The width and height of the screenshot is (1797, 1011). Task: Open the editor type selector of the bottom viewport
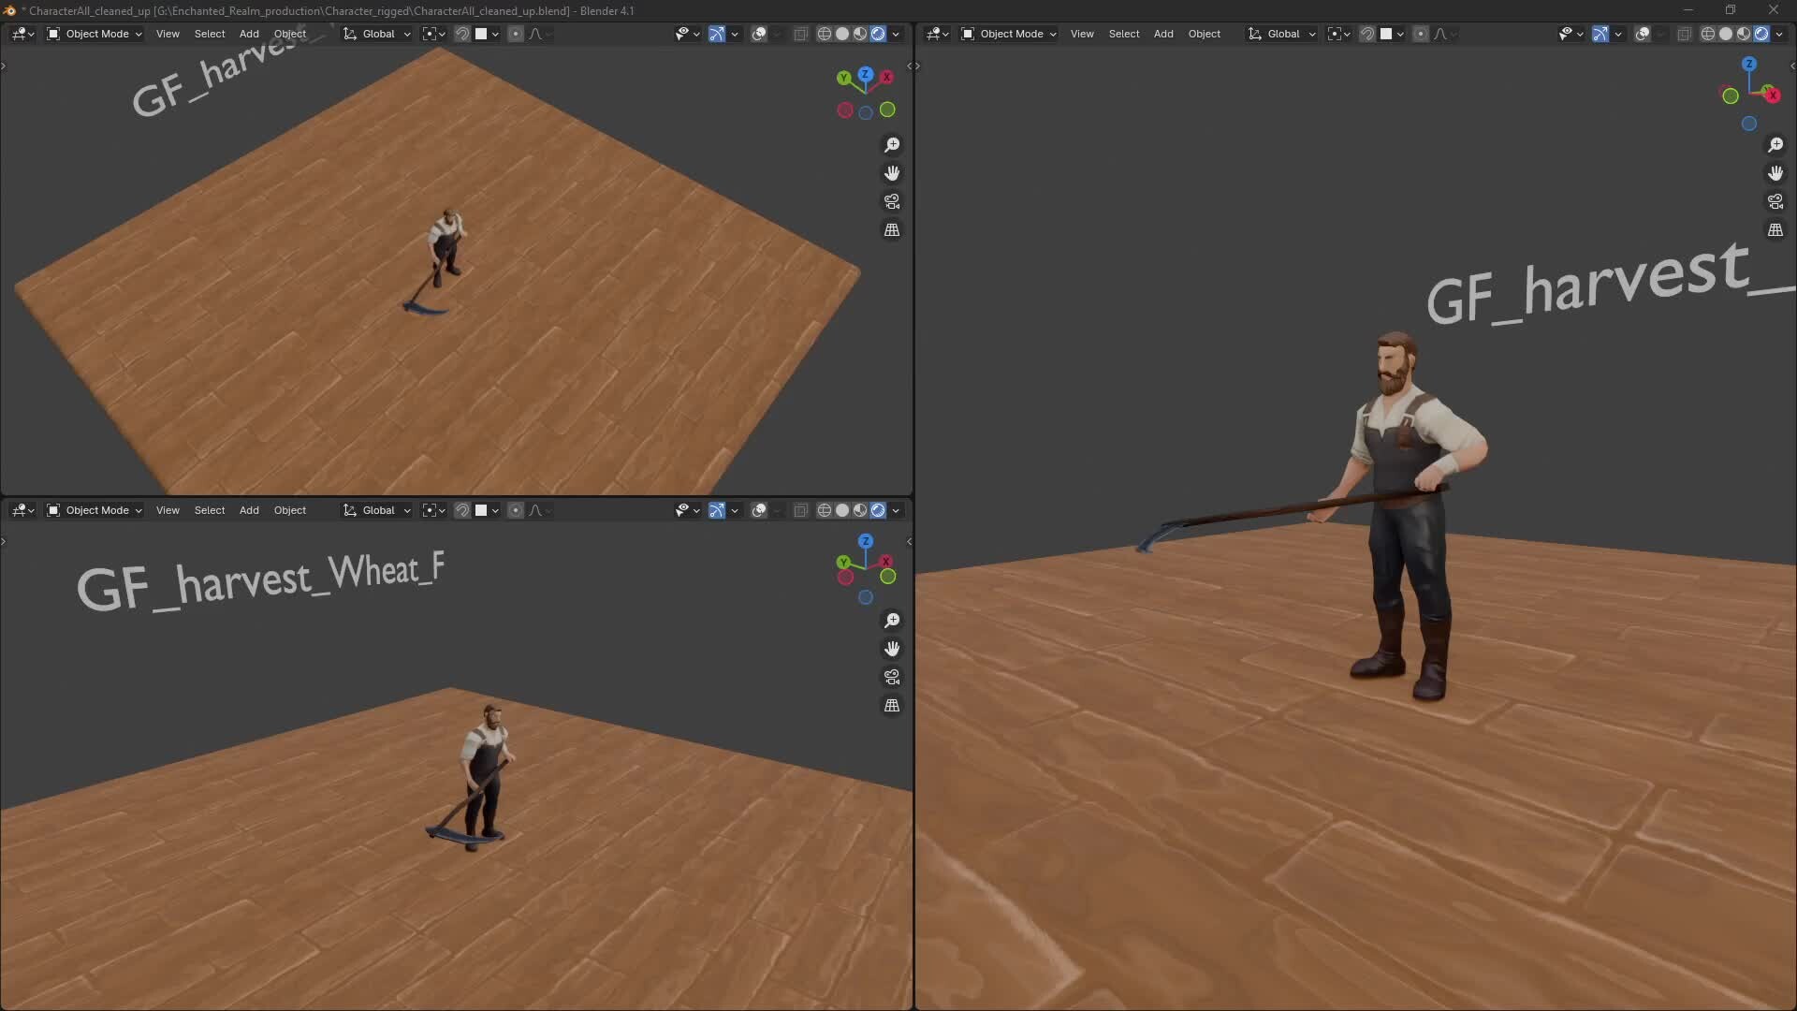pos(21,510)
